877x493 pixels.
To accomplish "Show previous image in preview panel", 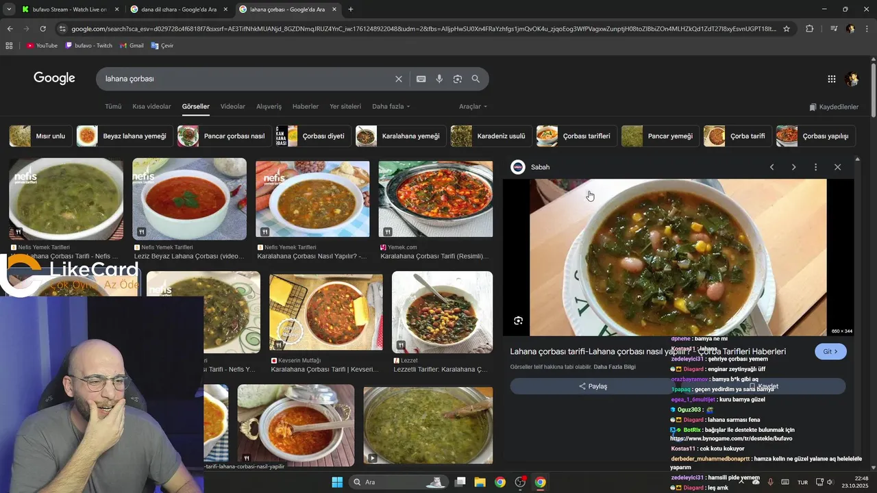I will coord(771,167).
